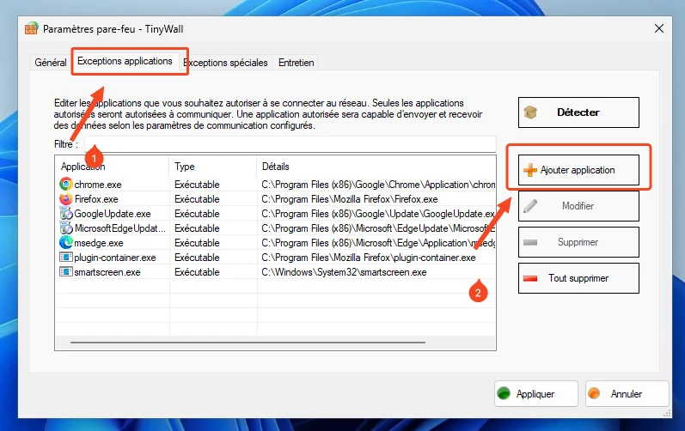Open the Entretien tab
The image size is (685, 431).
[297, 63]
